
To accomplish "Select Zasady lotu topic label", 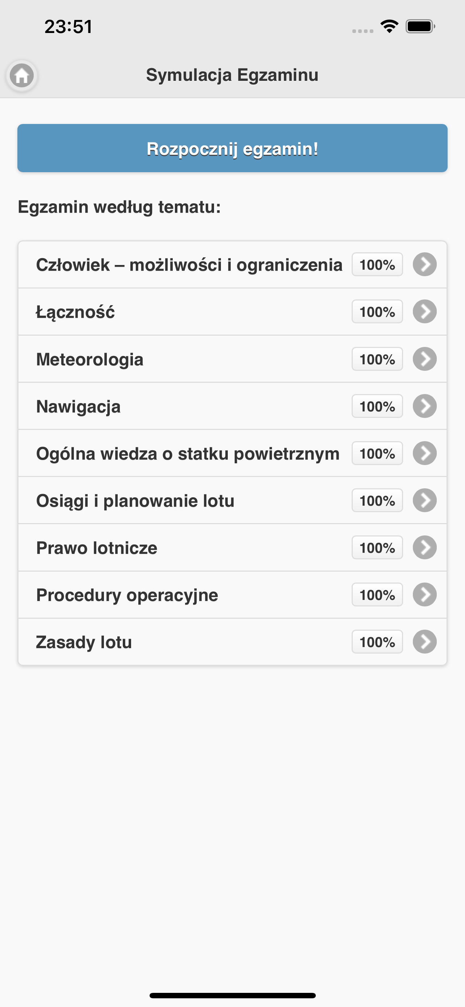I will [x=84, y=642].
